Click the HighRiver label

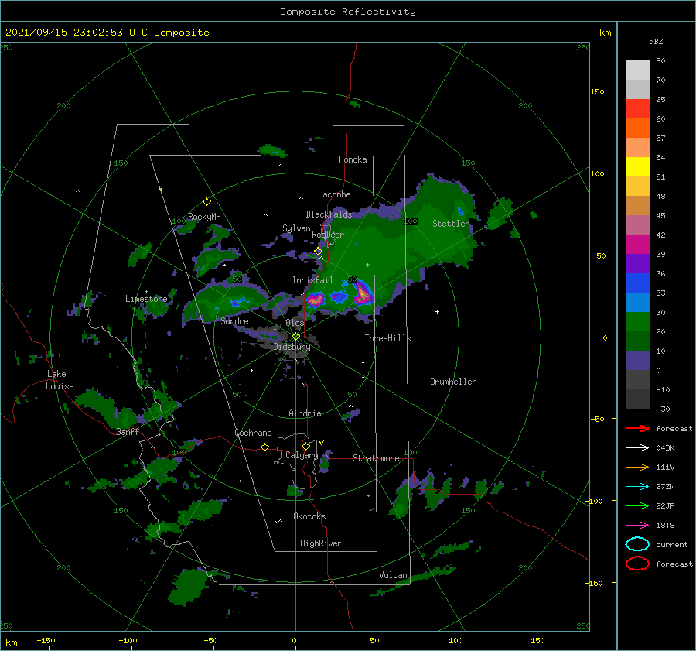coord(321,543)
